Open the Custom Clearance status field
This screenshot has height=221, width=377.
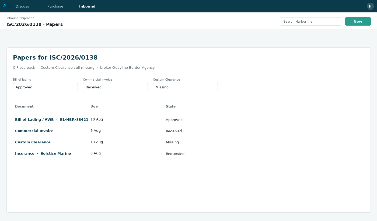(185, 87)
